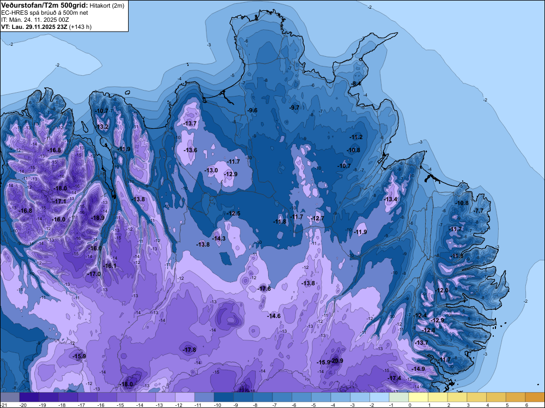Click the -12.0 temperature value

pyautogui.click(x=442, y=290)
